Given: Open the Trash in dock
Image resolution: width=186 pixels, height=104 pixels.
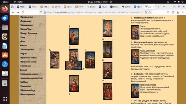Looking at the screenshot, I should pos(5,83).
